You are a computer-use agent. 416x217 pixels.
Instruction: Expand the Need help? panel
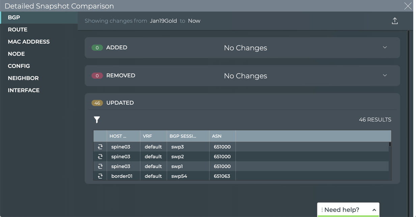click(374, 210)
